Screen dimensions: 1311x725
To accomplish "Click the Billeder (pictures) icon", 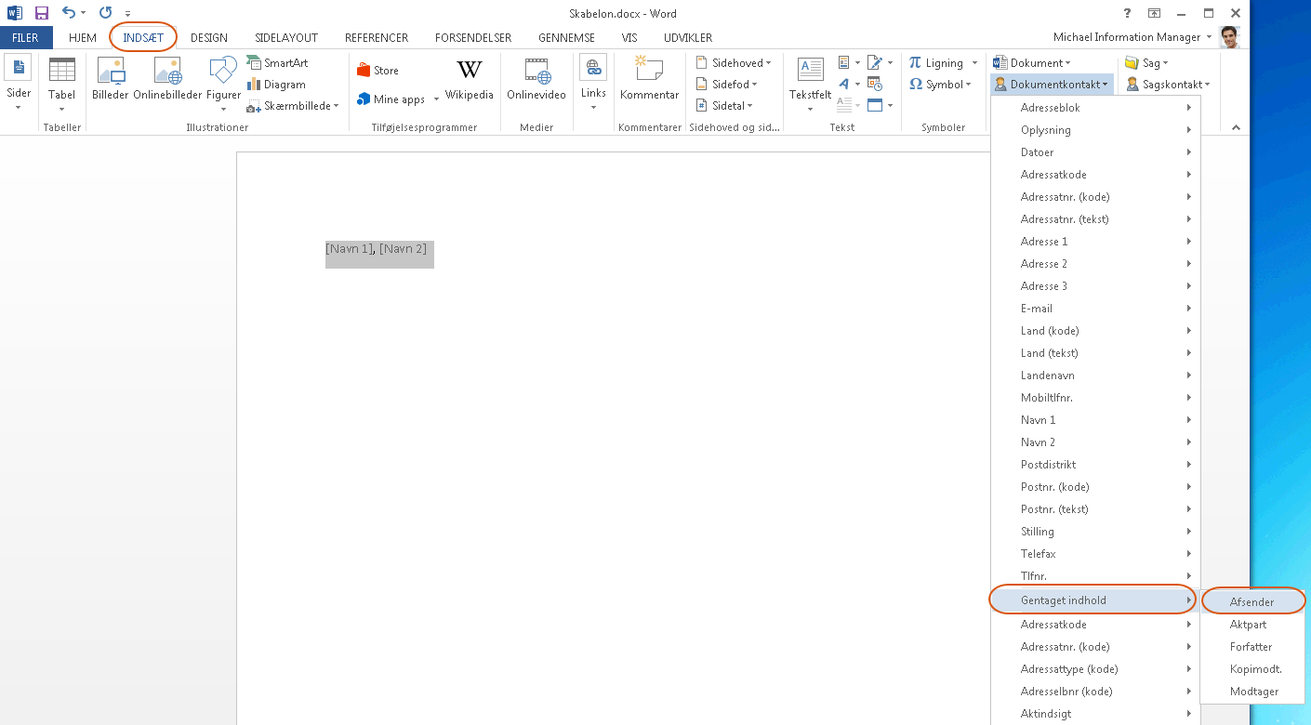I will tap(110, 72).
